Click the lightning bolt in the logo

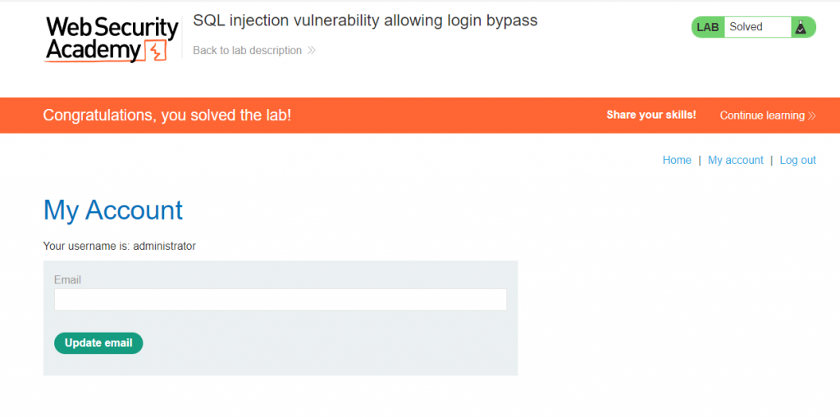(x=156, y=52)
